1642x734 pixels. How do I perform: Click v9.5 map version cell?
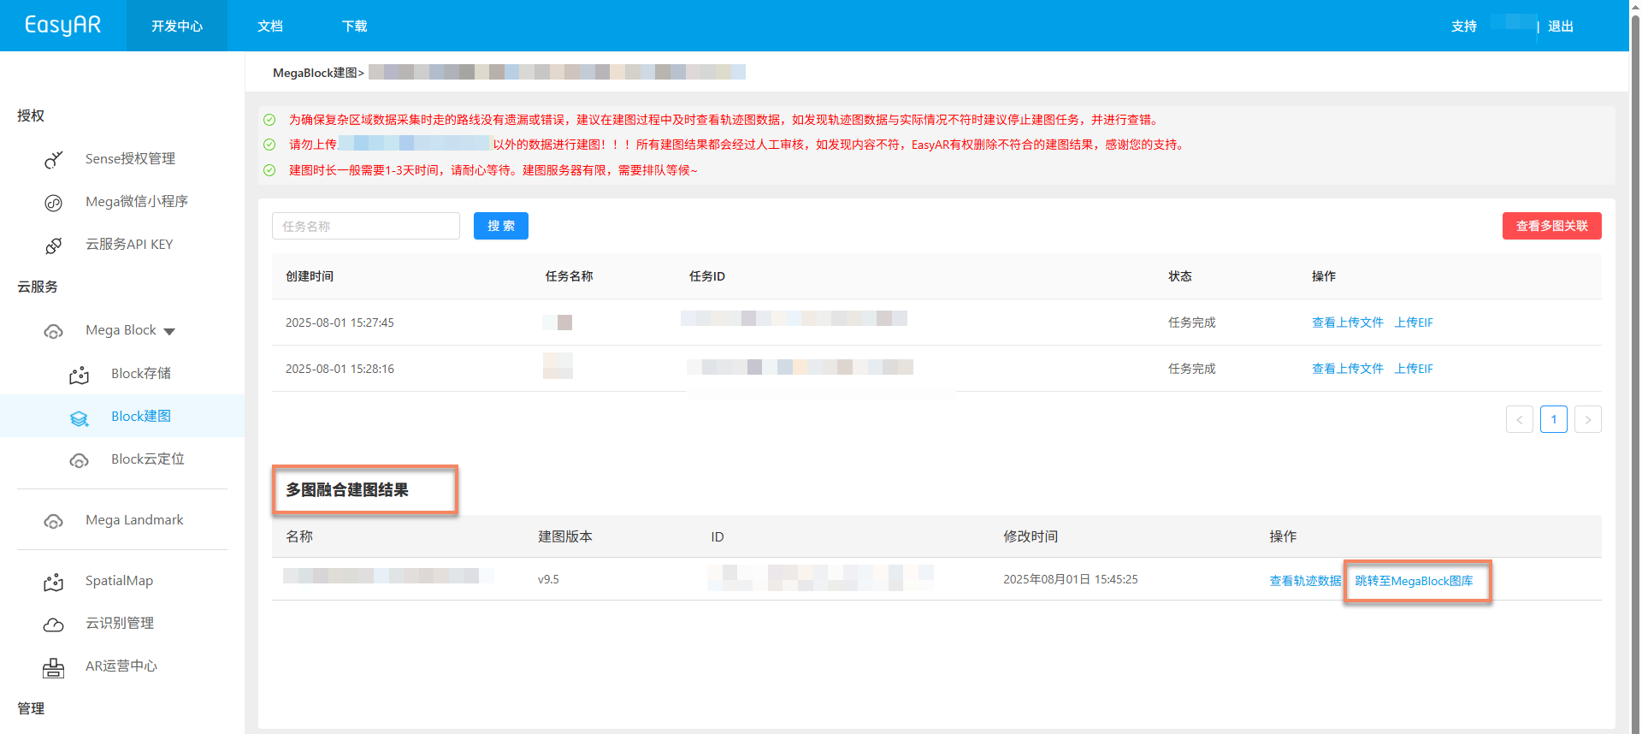pos(548,579)
